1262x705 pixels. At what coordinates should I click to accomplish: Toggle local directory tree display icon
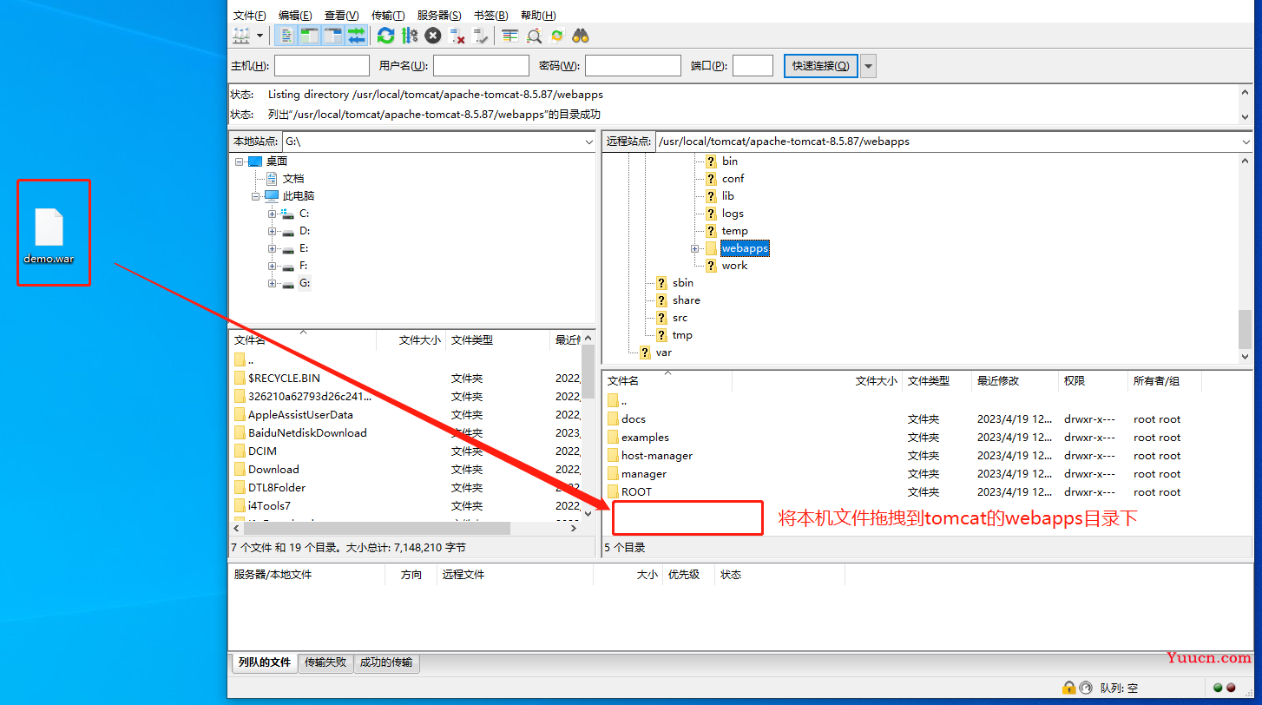coord(309,36)
